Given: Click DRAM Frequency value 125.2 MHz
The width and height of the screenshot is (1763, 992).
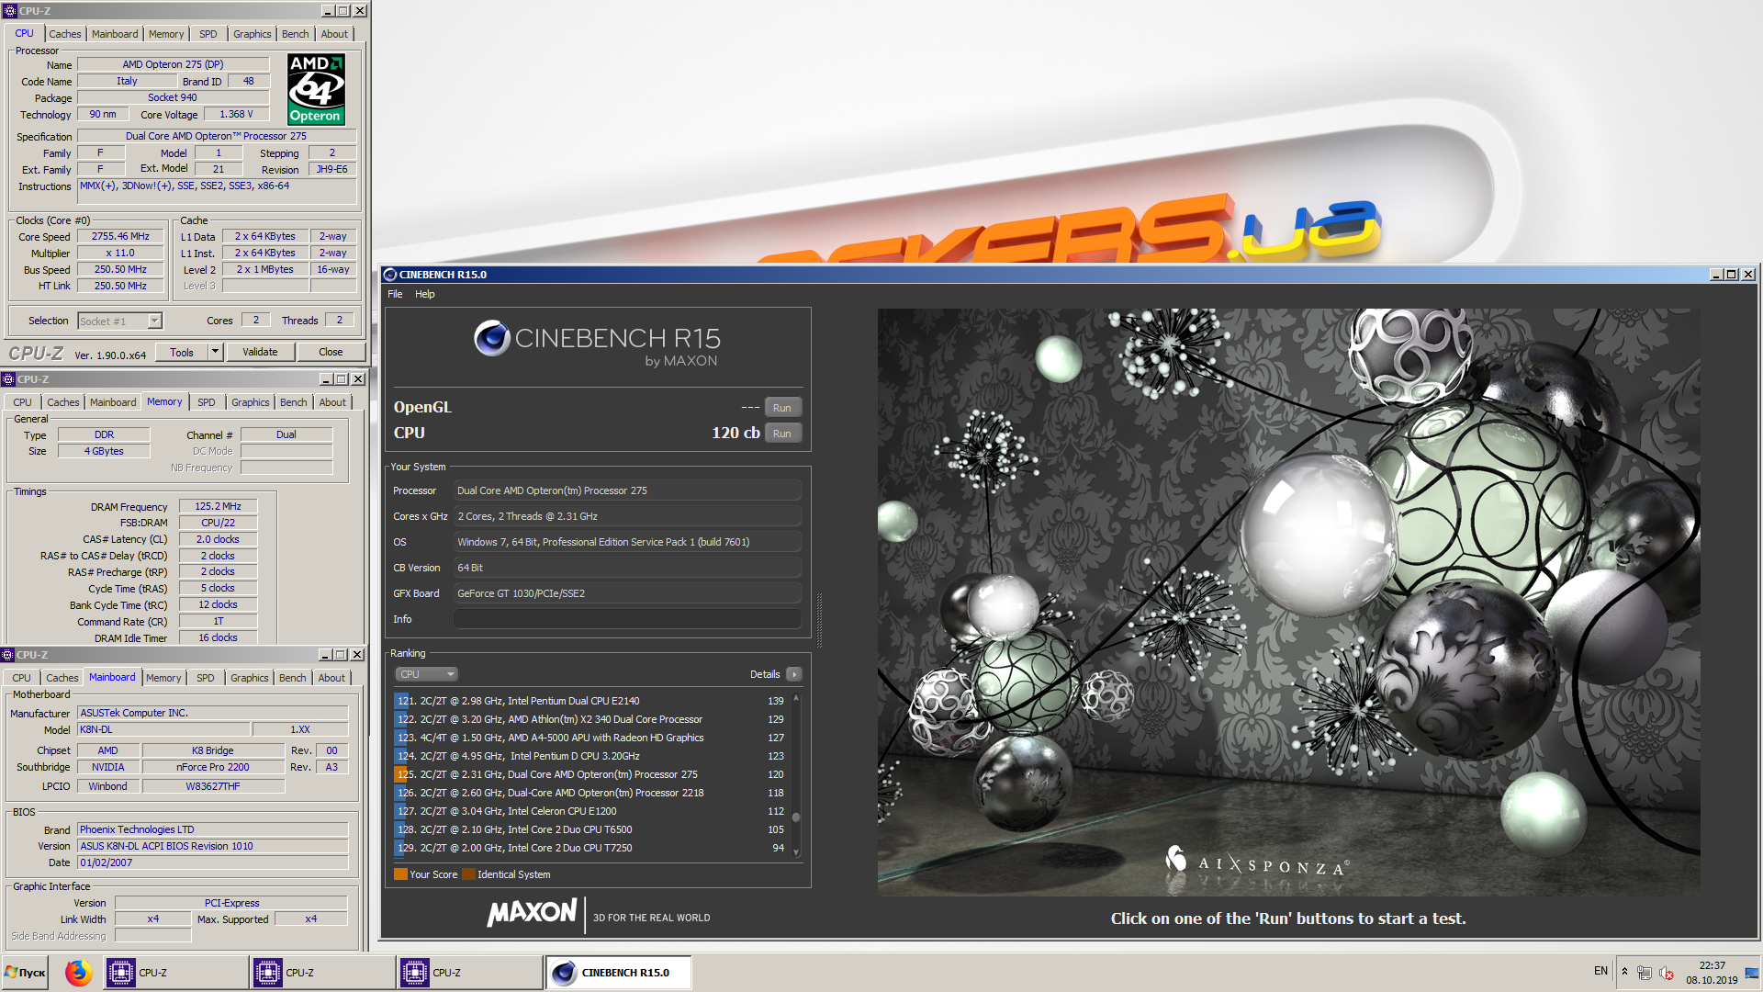Looking at the screenshot, I should click(218, 506).
